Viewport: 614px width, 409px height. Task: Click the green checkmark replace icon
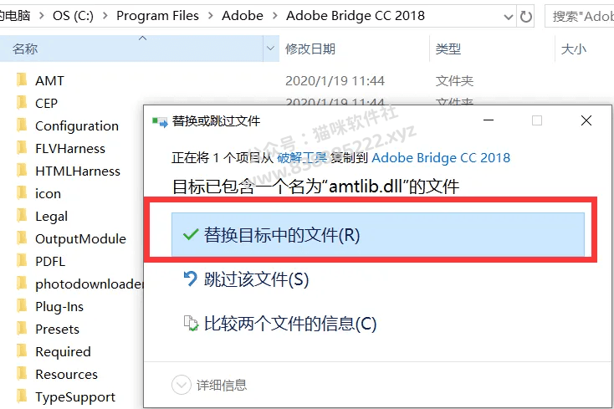click(x=191, y=235)
